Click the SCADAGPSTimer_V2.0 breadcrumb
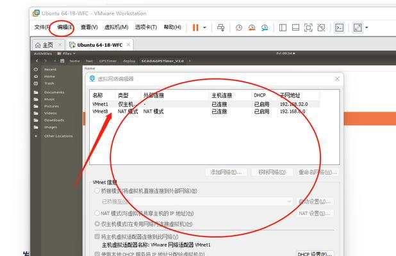 [x=162, y=61]
